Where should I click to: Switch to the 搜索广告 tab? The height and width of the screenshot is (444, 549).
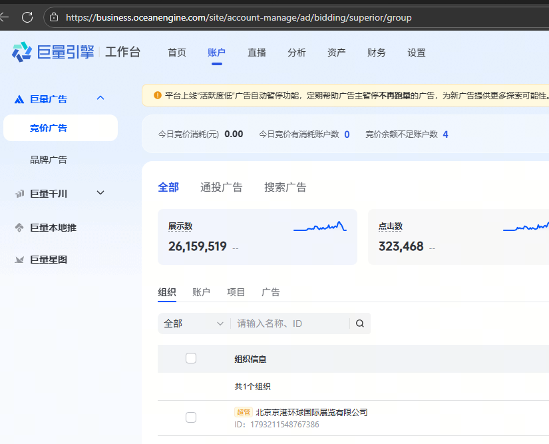point(285,187)
